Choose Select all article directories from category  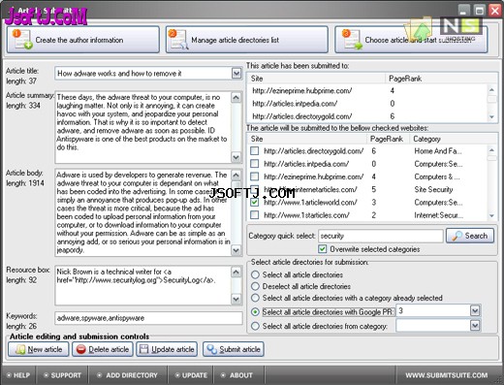(255, 326)
